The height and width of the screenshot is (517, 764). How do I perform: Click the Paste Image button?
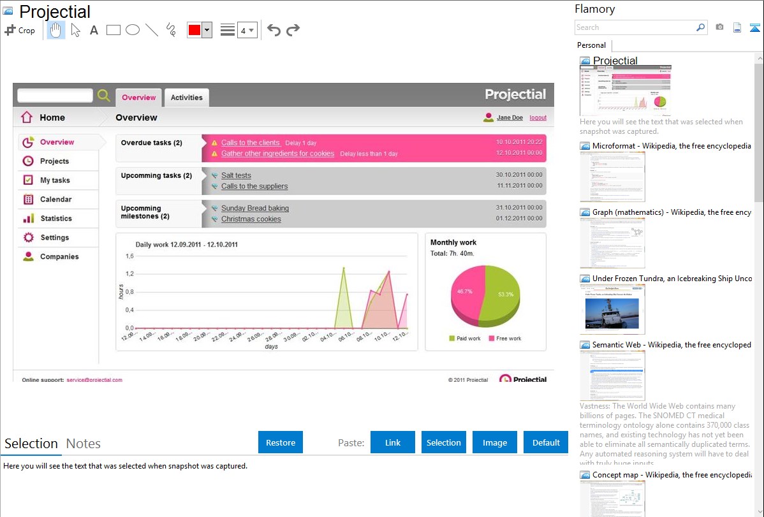pos(494,442)
